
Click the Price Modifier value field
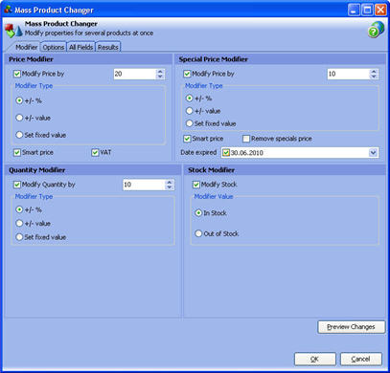pos(134,74)
